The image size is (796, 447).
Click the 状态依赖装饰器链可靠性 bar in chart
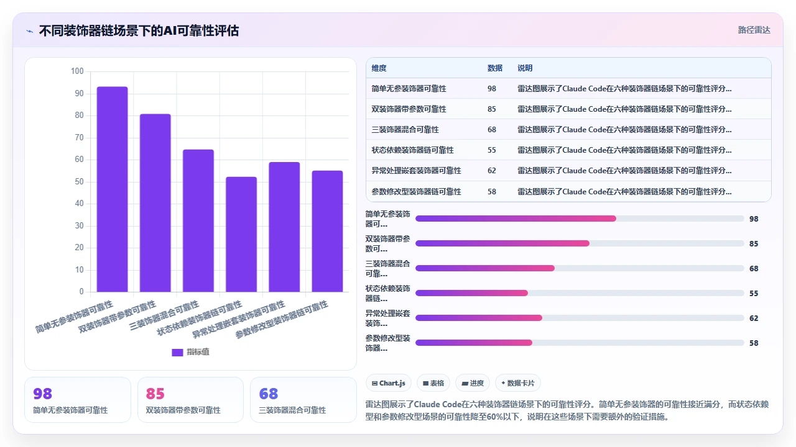[241, 234]
